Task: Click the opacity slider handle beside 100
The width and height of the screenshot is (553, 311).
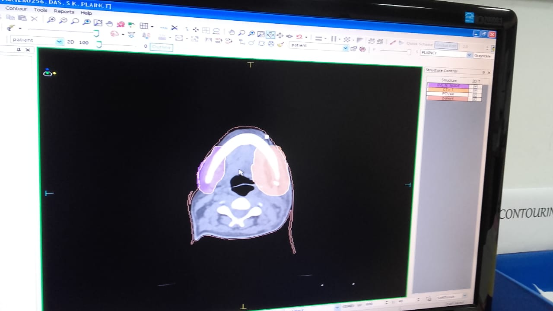Action: pyautogui.click(x=99, y=44)
